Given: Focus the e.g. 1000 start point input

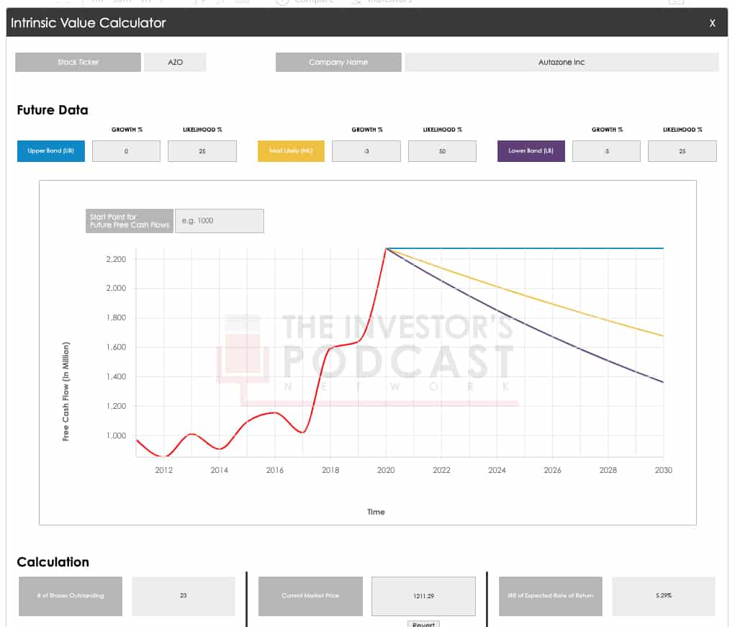Looking at the screenshot, I should [220, 221].
